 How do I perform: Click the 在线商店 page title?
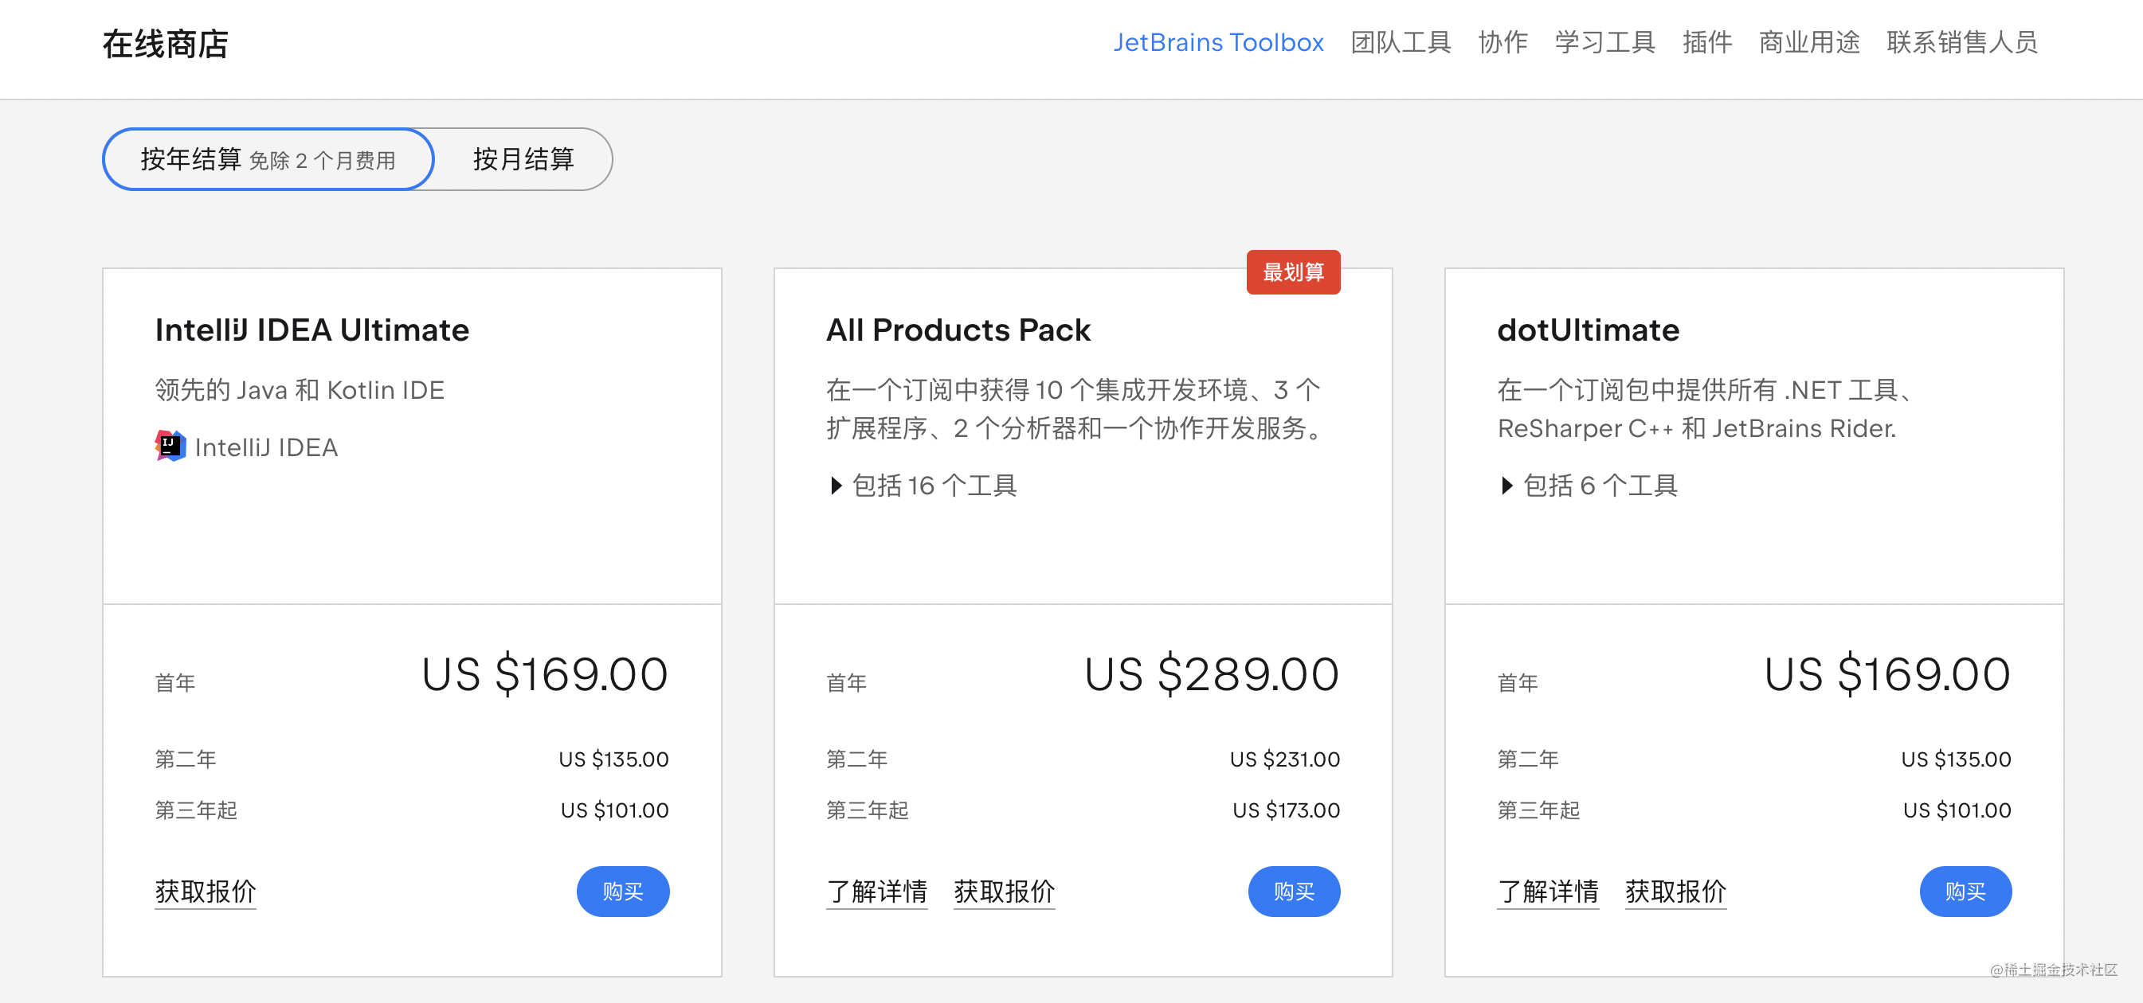click(x=166, y=44)
